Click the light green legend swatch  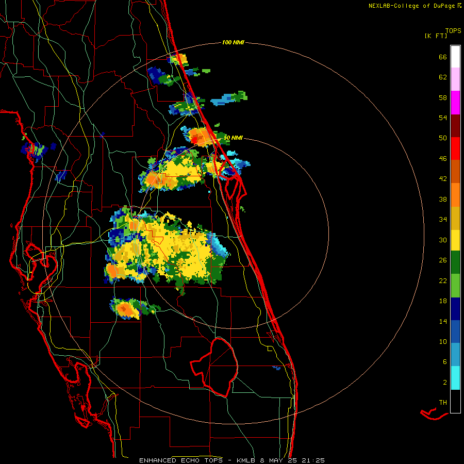455,286
